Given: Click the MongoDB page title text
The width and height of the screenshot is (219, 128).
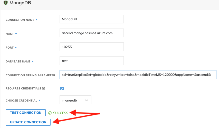Looking at the screenshot, I should click(x=20, y=3).
